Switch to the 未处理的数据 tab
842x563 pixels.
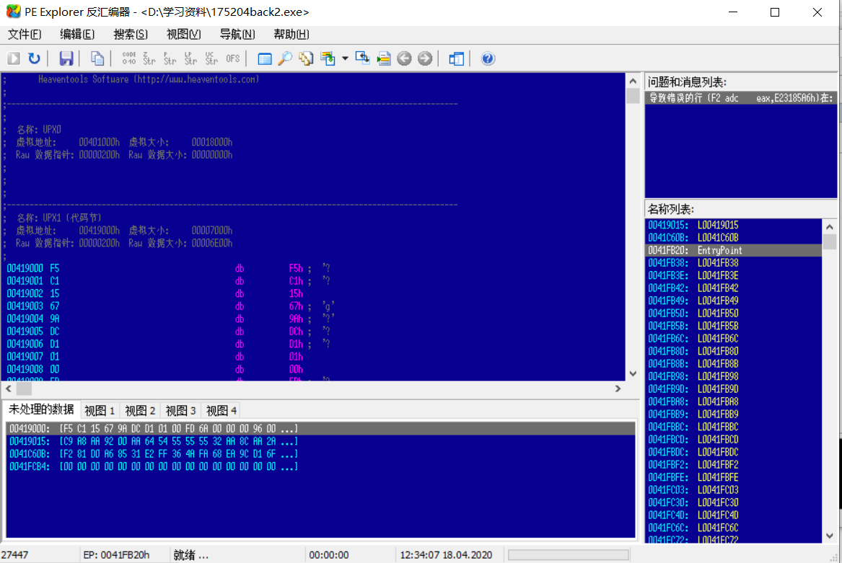tap(41, 409)
